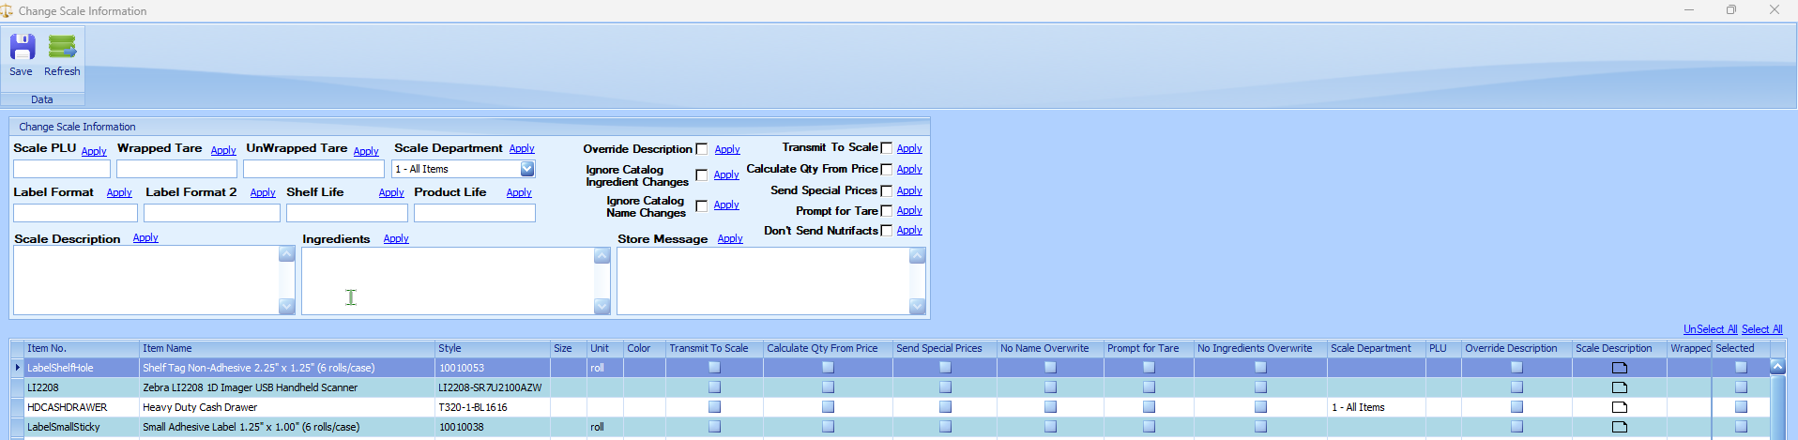Click the Refresh icon in toolbar
The image size is (1798, 440).
point(62,48)
